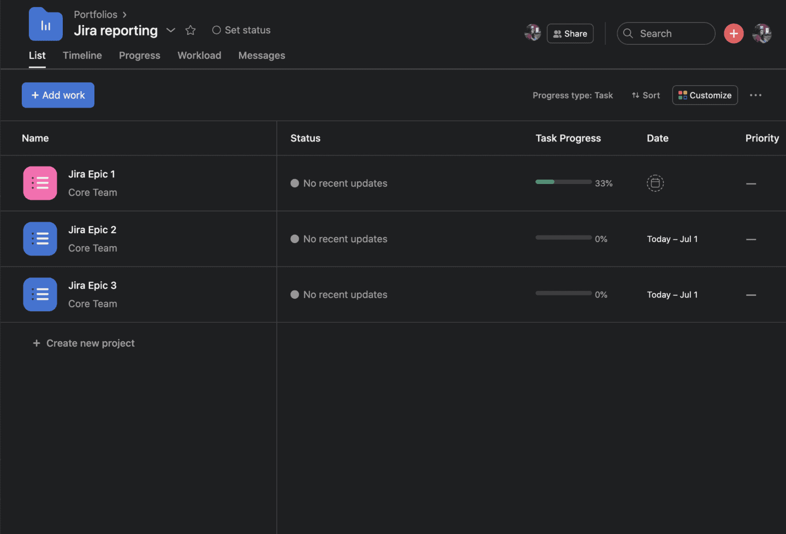This screenshot has height=534, width=786.
Task: Expand the Jira reporting title chevron
Action: click(x=170, y=31)
